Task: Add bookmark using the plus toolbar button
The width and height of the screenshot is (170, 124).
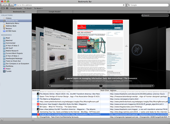Action: click(x=12, y=5)
